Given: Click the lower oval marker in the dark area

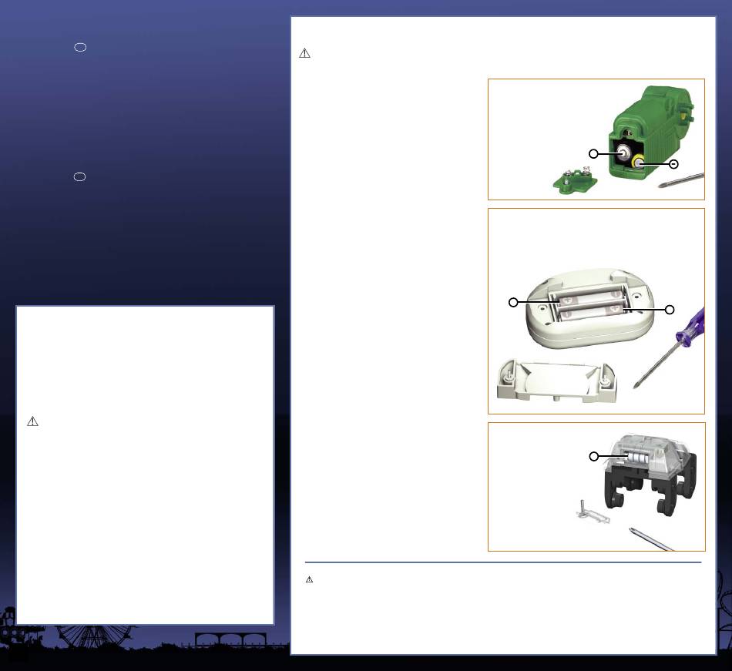Looking at the screenshot, I should point(79,176).
